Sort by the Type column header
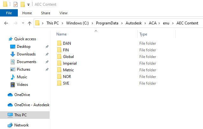 [143, 34]
